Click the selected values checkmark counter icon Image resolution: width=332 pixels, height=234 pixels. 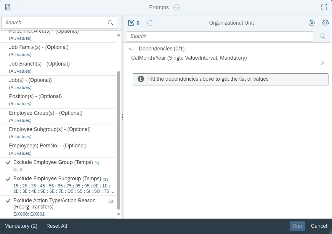(x=131, y=23)
